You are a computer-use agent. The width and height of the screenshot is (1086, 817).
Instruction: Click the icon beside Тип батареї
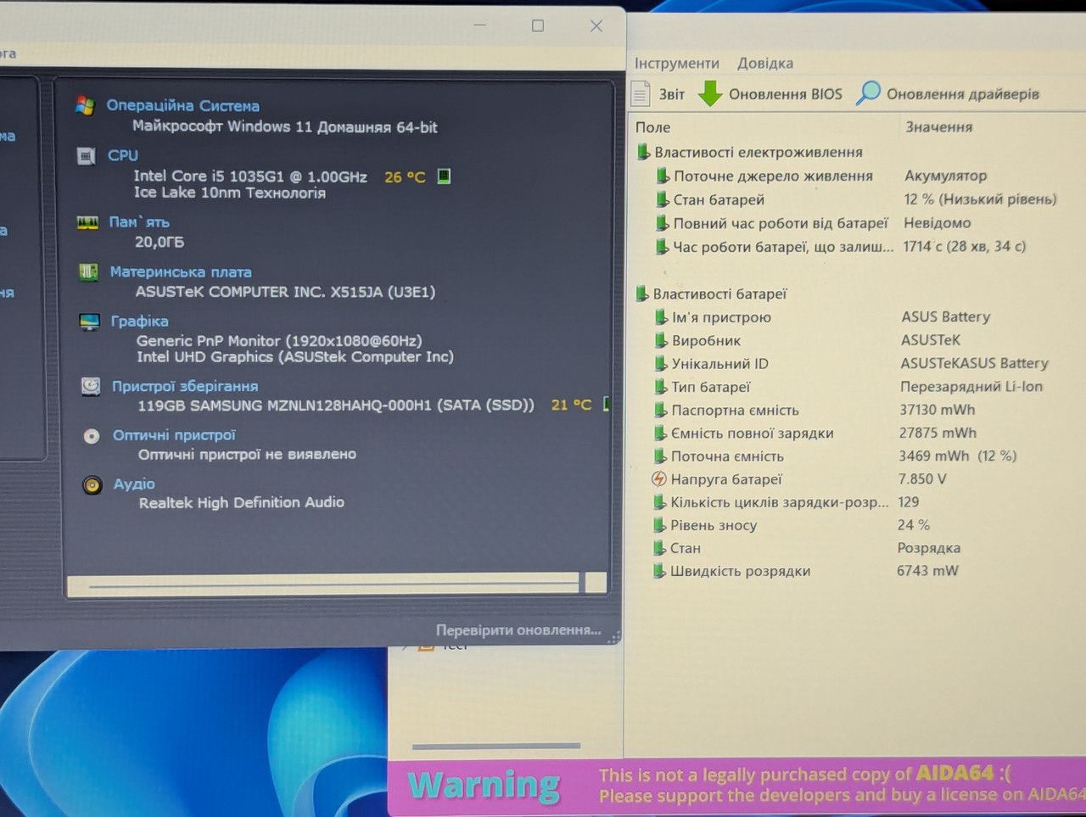click(661, 387)
